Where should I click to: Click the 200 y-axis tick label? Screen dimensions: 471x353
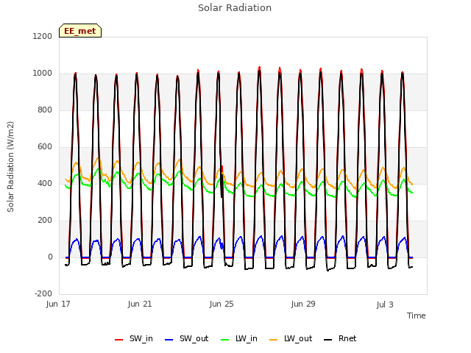click(45, 221)
